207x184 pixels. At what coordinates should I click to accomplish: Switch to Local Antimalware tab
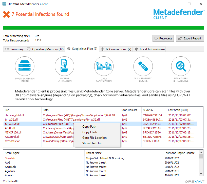[x=149, y=49]
